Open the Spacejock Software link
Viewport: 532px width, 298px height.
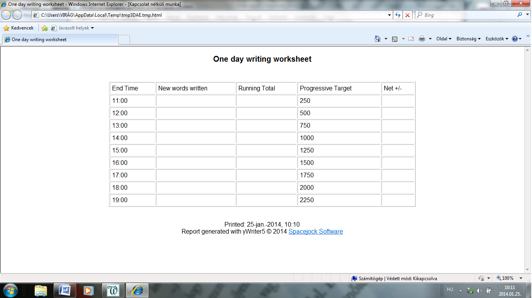click(315, 232)
